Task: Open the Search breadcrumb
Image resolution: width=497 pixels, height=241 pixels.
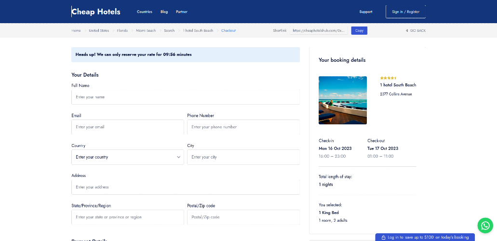Action: [169, 31]
